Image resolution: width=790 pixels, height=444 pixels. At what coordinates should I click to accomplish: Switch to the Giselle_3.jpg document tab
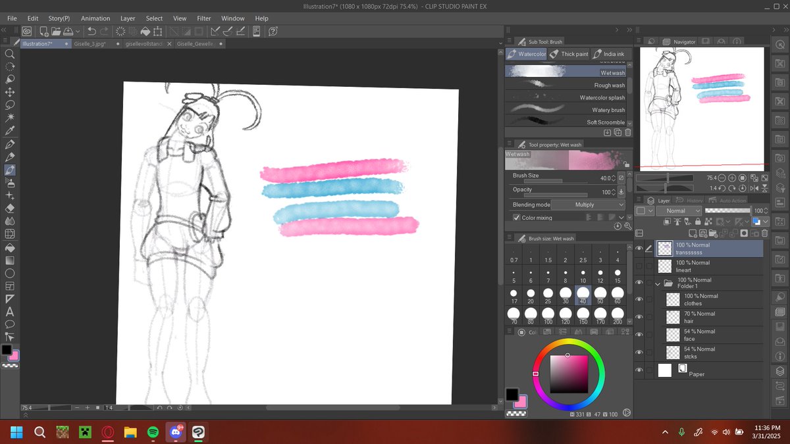[x=90, y=43]
